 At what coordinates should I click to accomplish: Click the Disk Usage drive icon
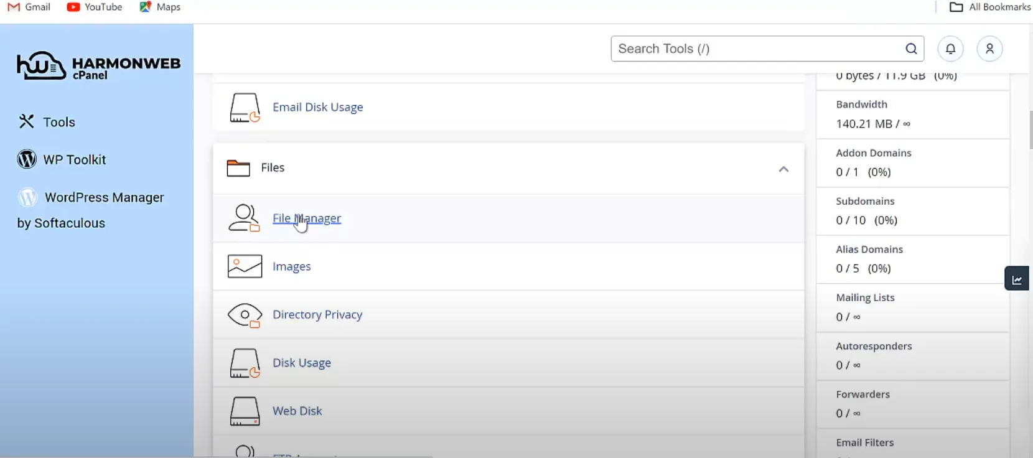tap(245, 363)
